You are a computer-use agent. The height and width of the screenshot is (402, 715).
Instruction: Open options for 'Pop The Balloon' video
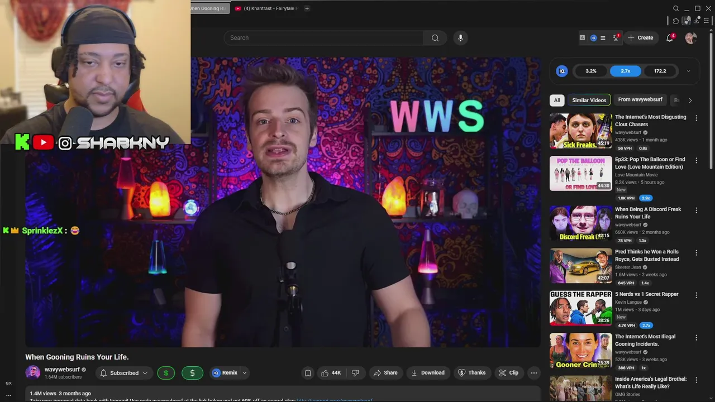pyautogui.click(x=696, y=161)
